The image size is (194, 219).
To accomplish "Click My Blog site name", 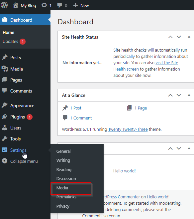I will (x=28, y=6).
